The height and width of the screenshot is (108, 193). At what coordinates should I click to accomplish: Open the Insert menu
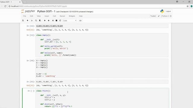pyautogui.click(x=47, y=16)
